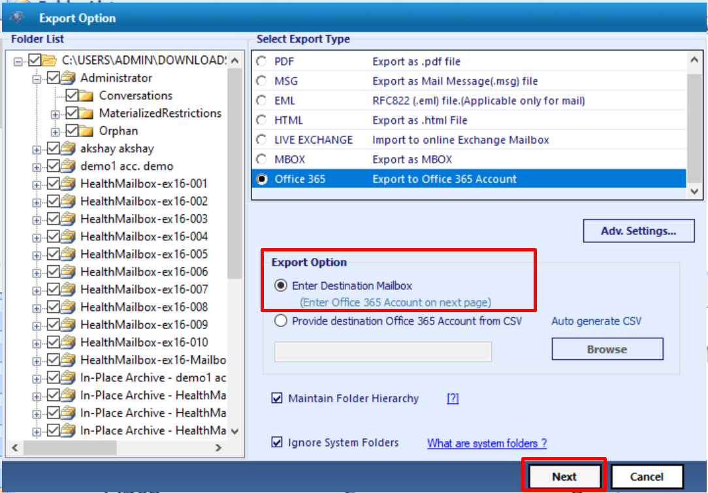The image size is (708, 493).
Task: Click the HealthMailbox-ex16-Mailbo mailbox icon
Action: pyautogui.click(x=68, y=359)
